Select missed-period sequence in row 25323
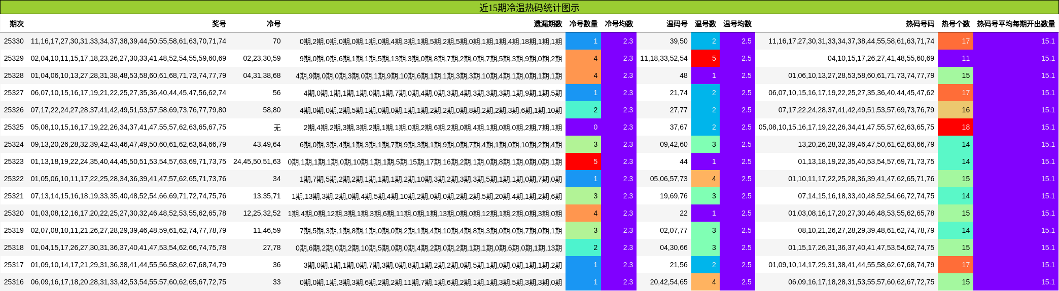1059x291 pixels. click(x=425, y=161)
